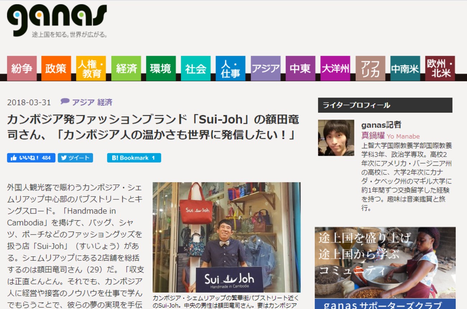Click the 経済 tag beside the date
The width and height of the screenshot is (467, 309).
(x=105, y=102)
